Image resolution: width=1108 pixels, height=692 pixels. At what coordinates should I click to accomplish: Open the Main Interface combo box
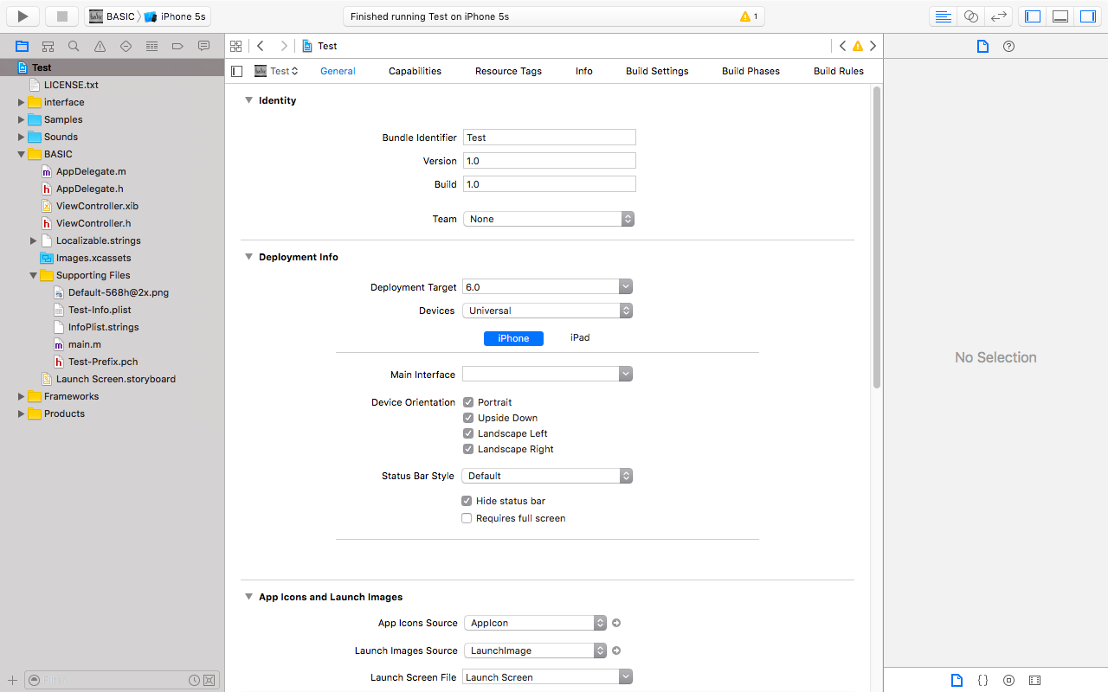[548, 374]
